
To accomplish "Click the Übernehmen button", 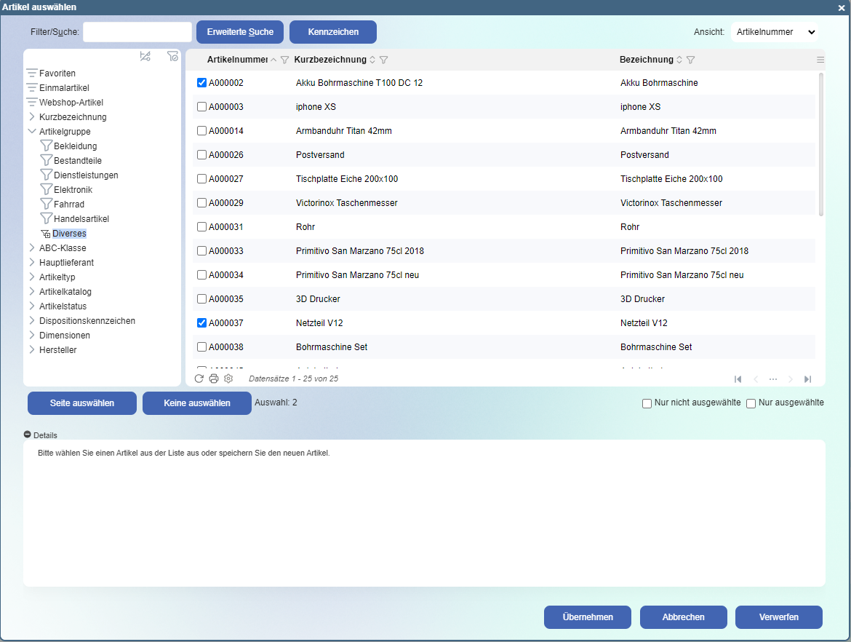I will pyautogui.click(x=588, y=617).
